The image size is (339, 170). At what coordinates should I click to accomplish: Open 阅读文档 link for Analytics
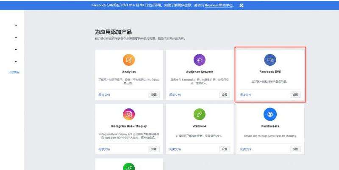pyautogui.click(x=104, y=95)
